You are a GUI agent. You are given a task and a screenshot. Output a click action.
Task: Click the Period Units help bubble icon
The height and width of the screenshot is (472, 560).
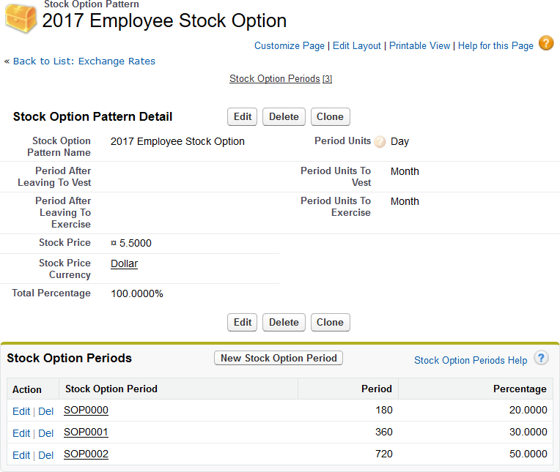[x=380, y=142]
